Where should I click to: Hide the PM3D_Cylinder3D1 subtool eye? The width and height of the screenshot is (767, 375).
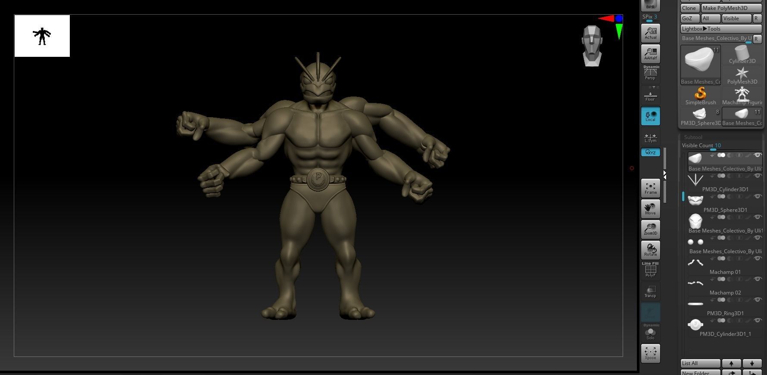pos(758,176)
